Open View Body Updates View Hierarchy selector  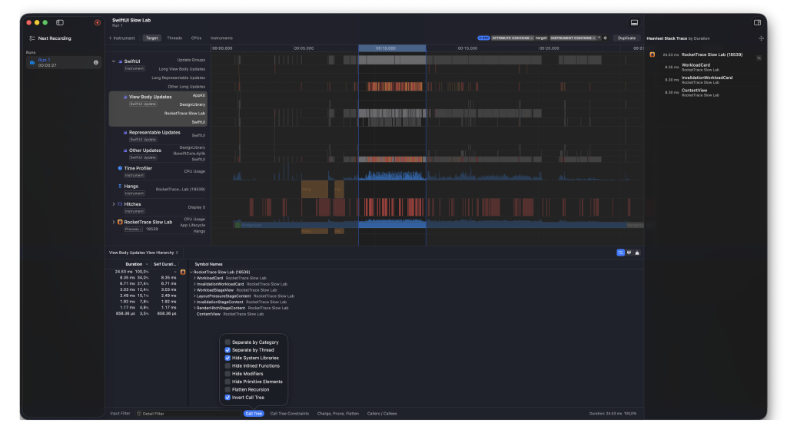pyautogui.click(x=144, y=253)
